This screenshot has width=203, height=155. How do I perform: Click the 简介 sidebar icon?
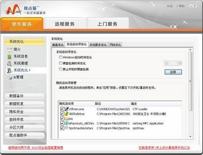point(10,50)
